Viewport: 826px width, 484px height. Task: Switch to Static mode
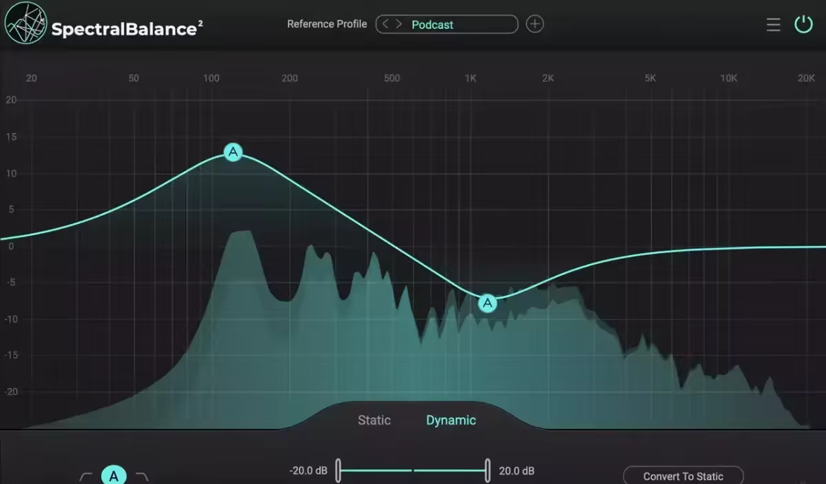coord(374,420)
